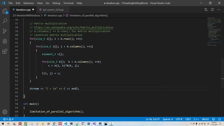Click the VS Code logo in title bar
The width and height of the screenshot is (224, 126).
tap(3, 3)
